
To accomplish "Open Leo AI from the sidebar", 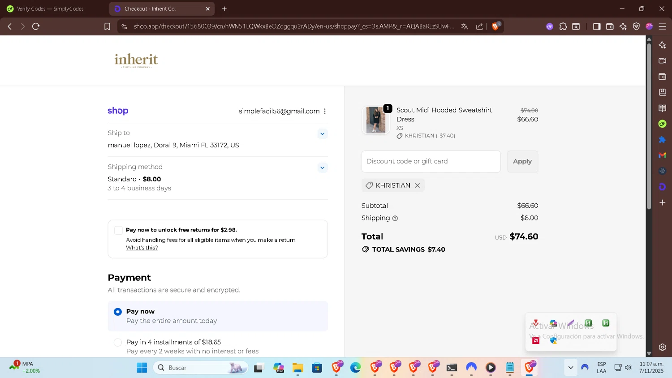I will tap(663, 45).
